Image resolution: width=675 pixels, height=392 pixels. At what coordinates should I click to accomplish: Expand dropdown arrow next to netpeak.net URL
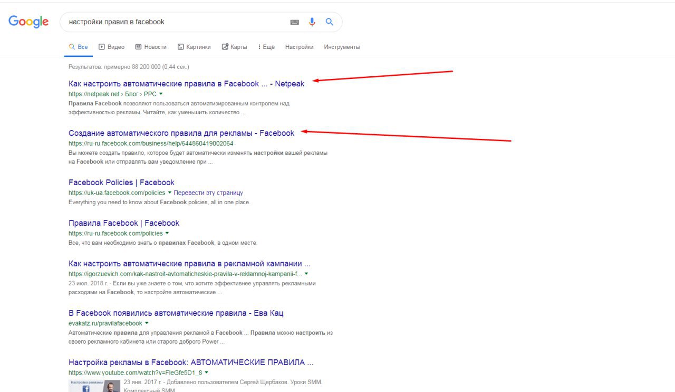click(x=161, y=94)
